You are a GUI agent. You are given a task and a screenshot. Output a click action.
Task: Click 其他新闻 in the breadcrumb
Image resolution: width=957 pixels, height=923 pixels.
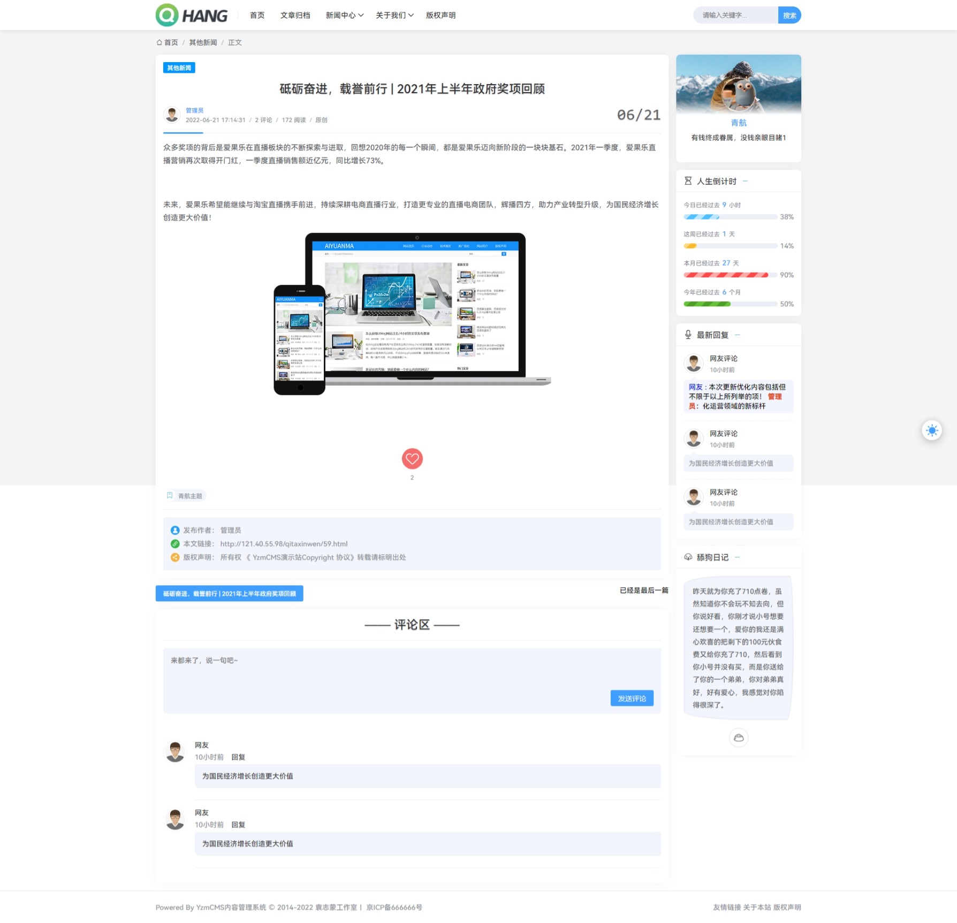tap(203, 42)
